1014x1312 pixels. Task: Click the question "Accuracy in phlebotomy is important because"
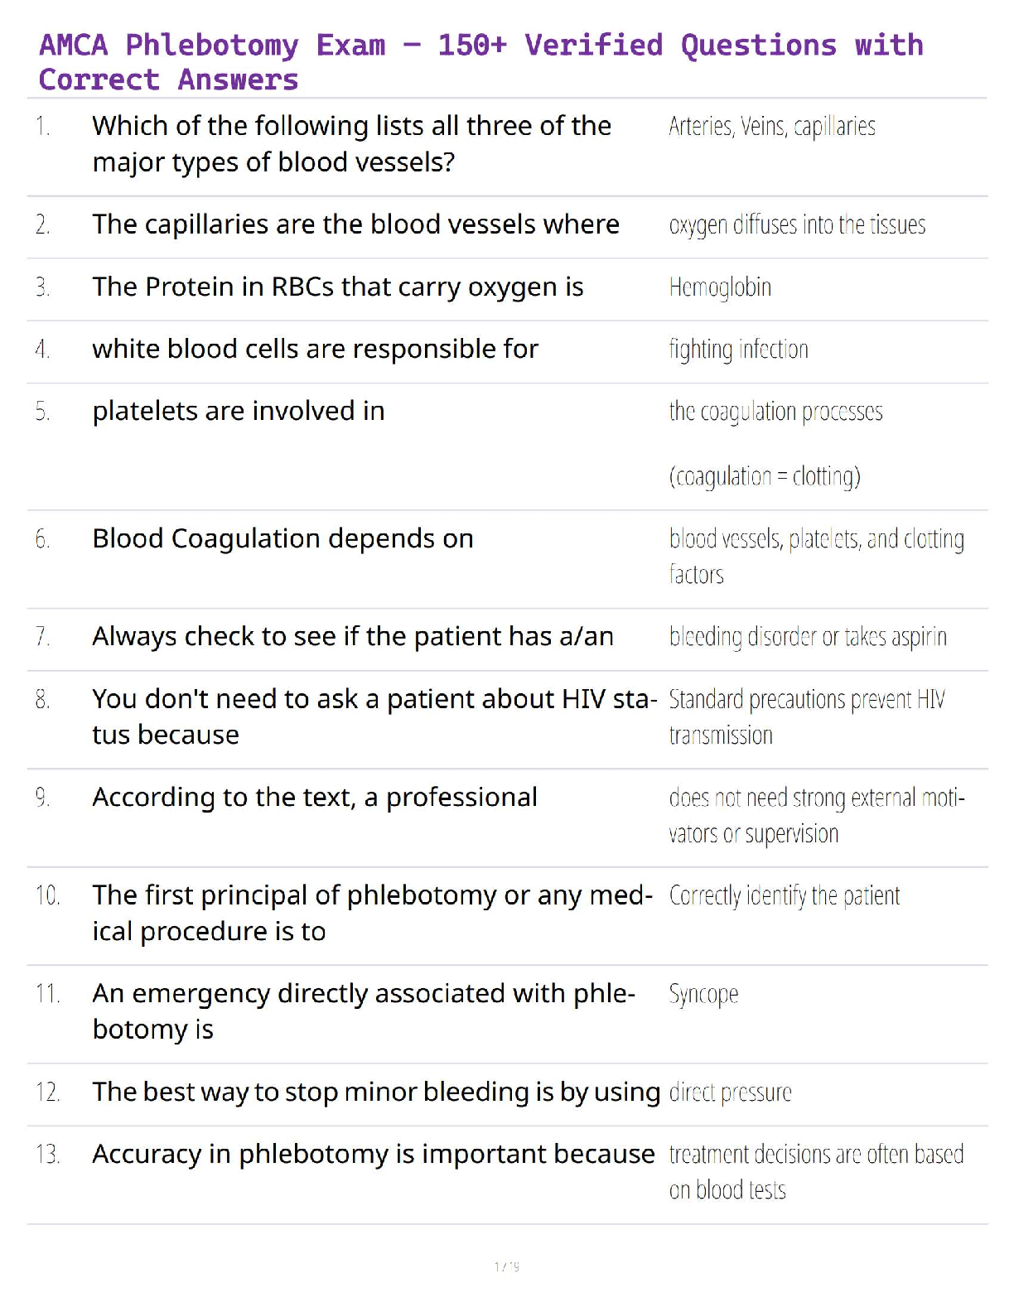[x=373, y=1155]
